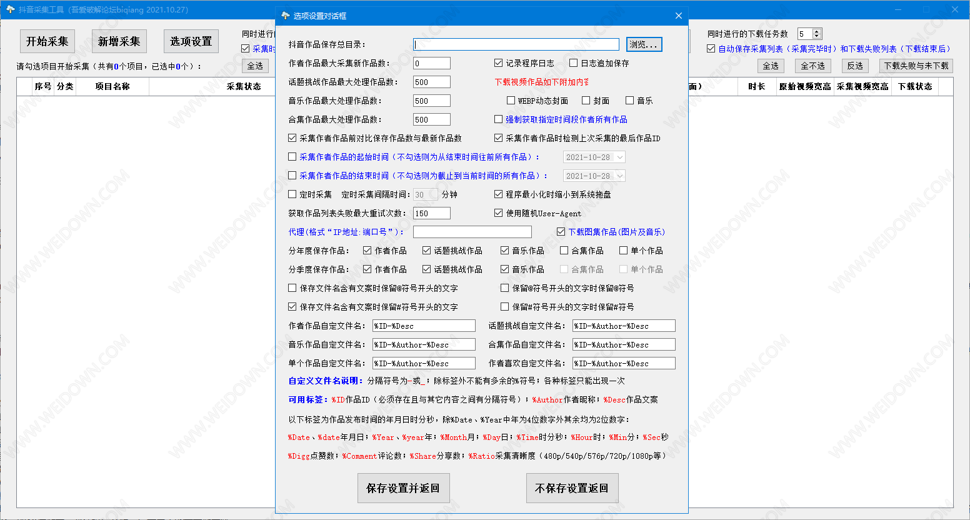Image resolution: width=970 pixels, height=520 pixels.
Task: Check the 音乐 download checkbox
Action: [630, 101]
